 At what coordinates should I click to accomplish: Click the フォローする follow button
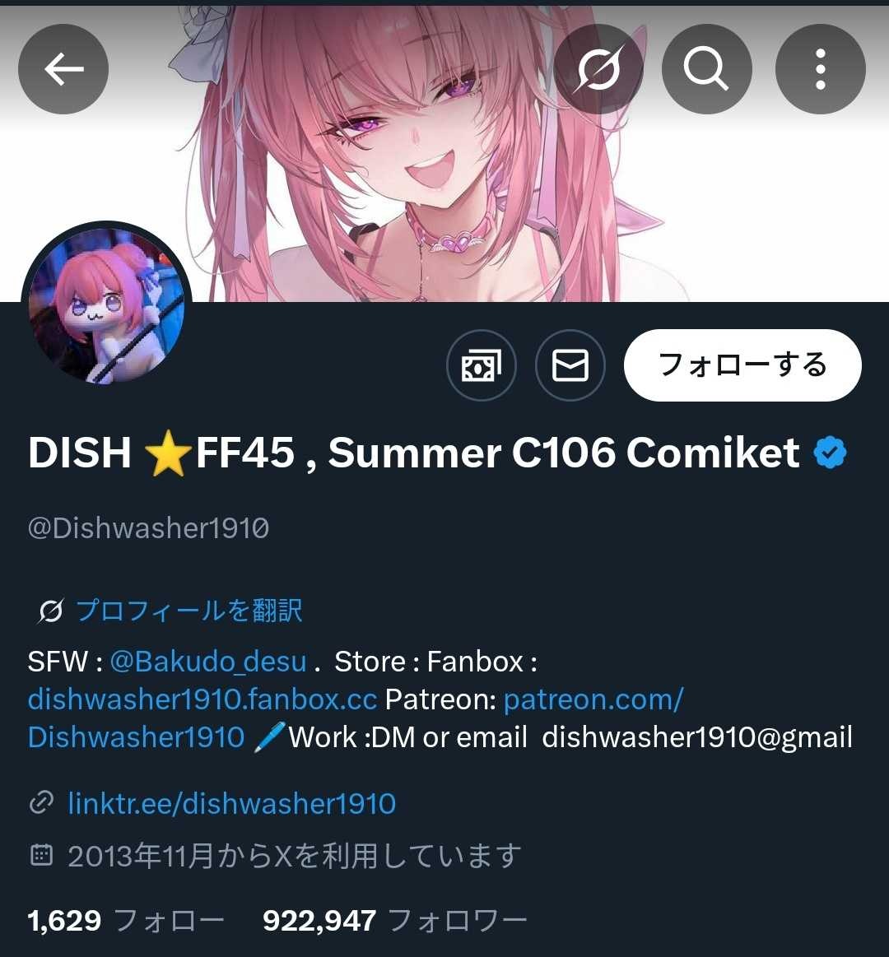coord(742,365)
